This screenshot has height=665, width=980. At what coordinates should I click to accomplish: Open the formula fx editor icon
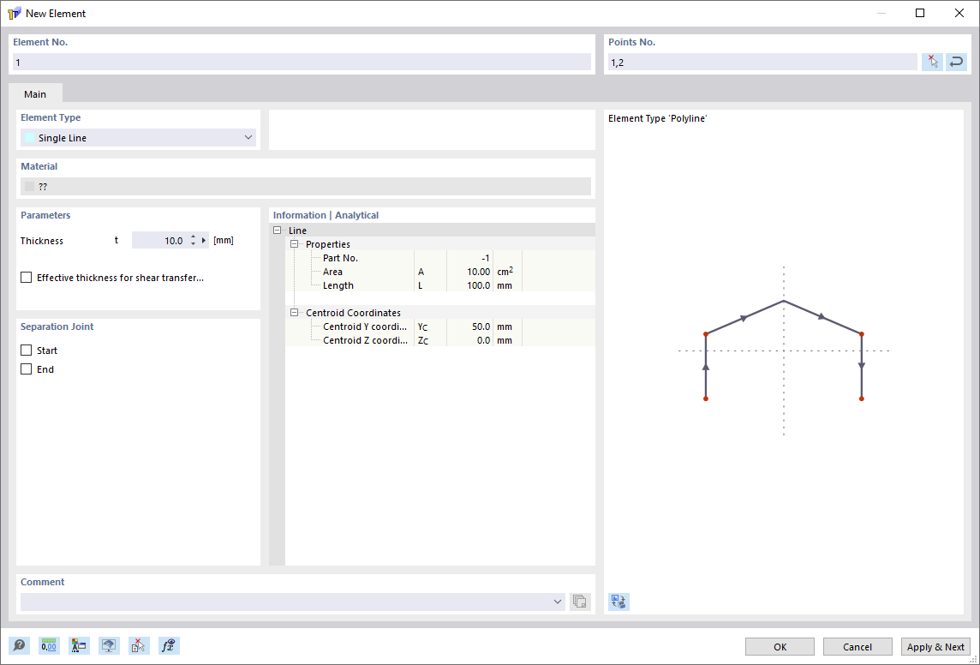pyautogui.click(x=169, y=645)
